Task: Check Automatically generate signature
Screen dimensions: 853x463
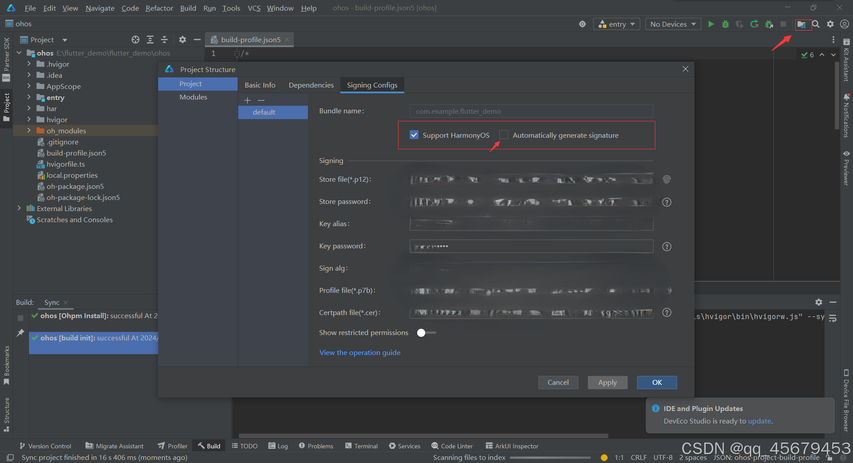Action: point(504,135)
